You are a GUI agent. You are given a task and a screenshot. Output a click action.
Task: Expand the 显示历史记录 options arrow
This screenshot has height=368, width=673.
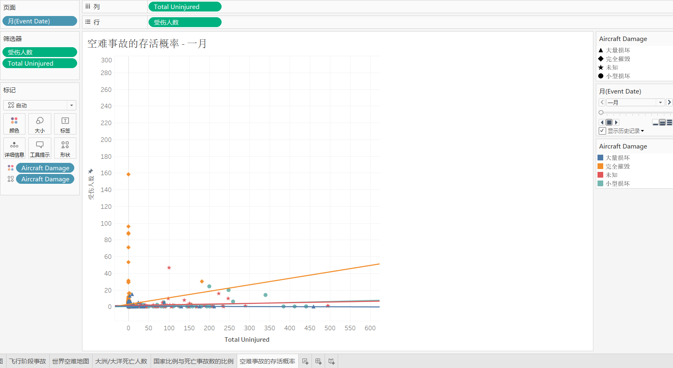(x=643, y=131)
